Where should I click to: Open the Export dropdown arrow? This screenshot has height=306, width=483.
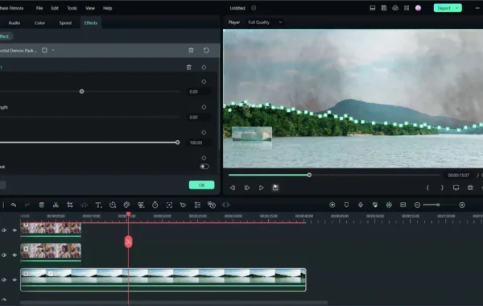click(456, 8)
